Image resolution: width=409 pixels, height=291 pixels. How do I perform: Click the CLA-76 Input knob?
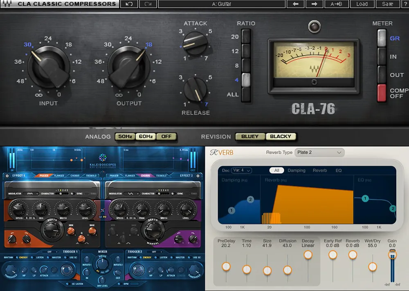pyautogui.click(x=49, y=67)
